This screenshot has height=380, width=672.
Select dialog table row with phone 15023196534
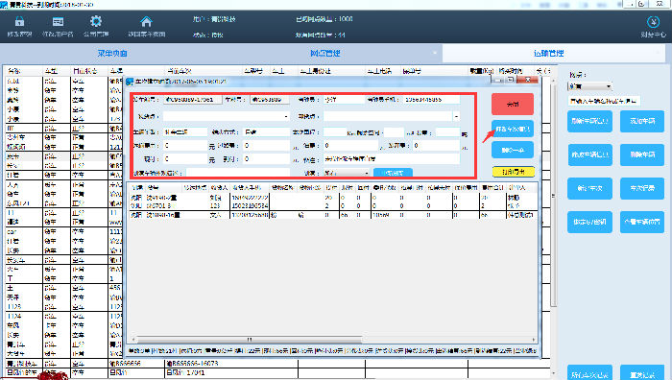click(332, 206)
